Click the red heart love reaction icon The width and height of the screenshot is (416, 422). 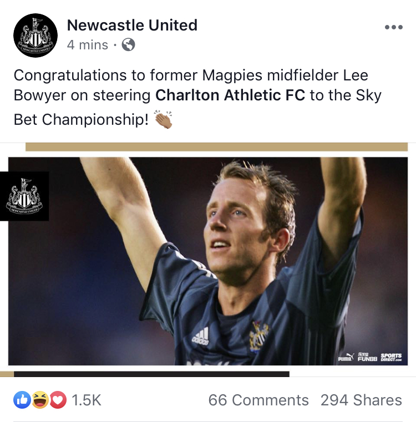pos(58,400)
